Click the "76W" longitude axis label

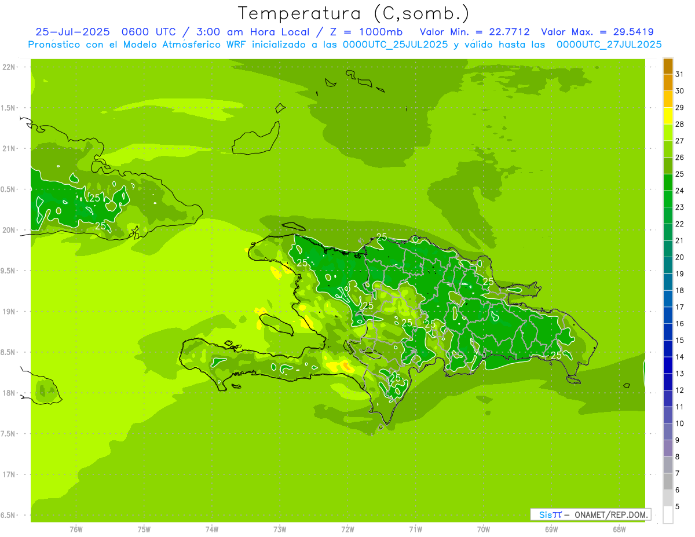click(76, 529)
